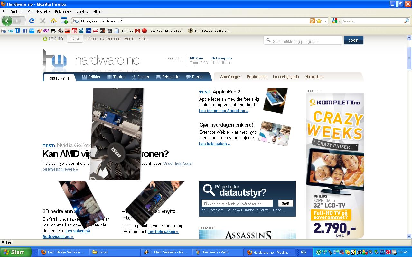
Task: Click the magnifier icon in the Google search box
Action: pyautogui.click(x=407, y=21)
